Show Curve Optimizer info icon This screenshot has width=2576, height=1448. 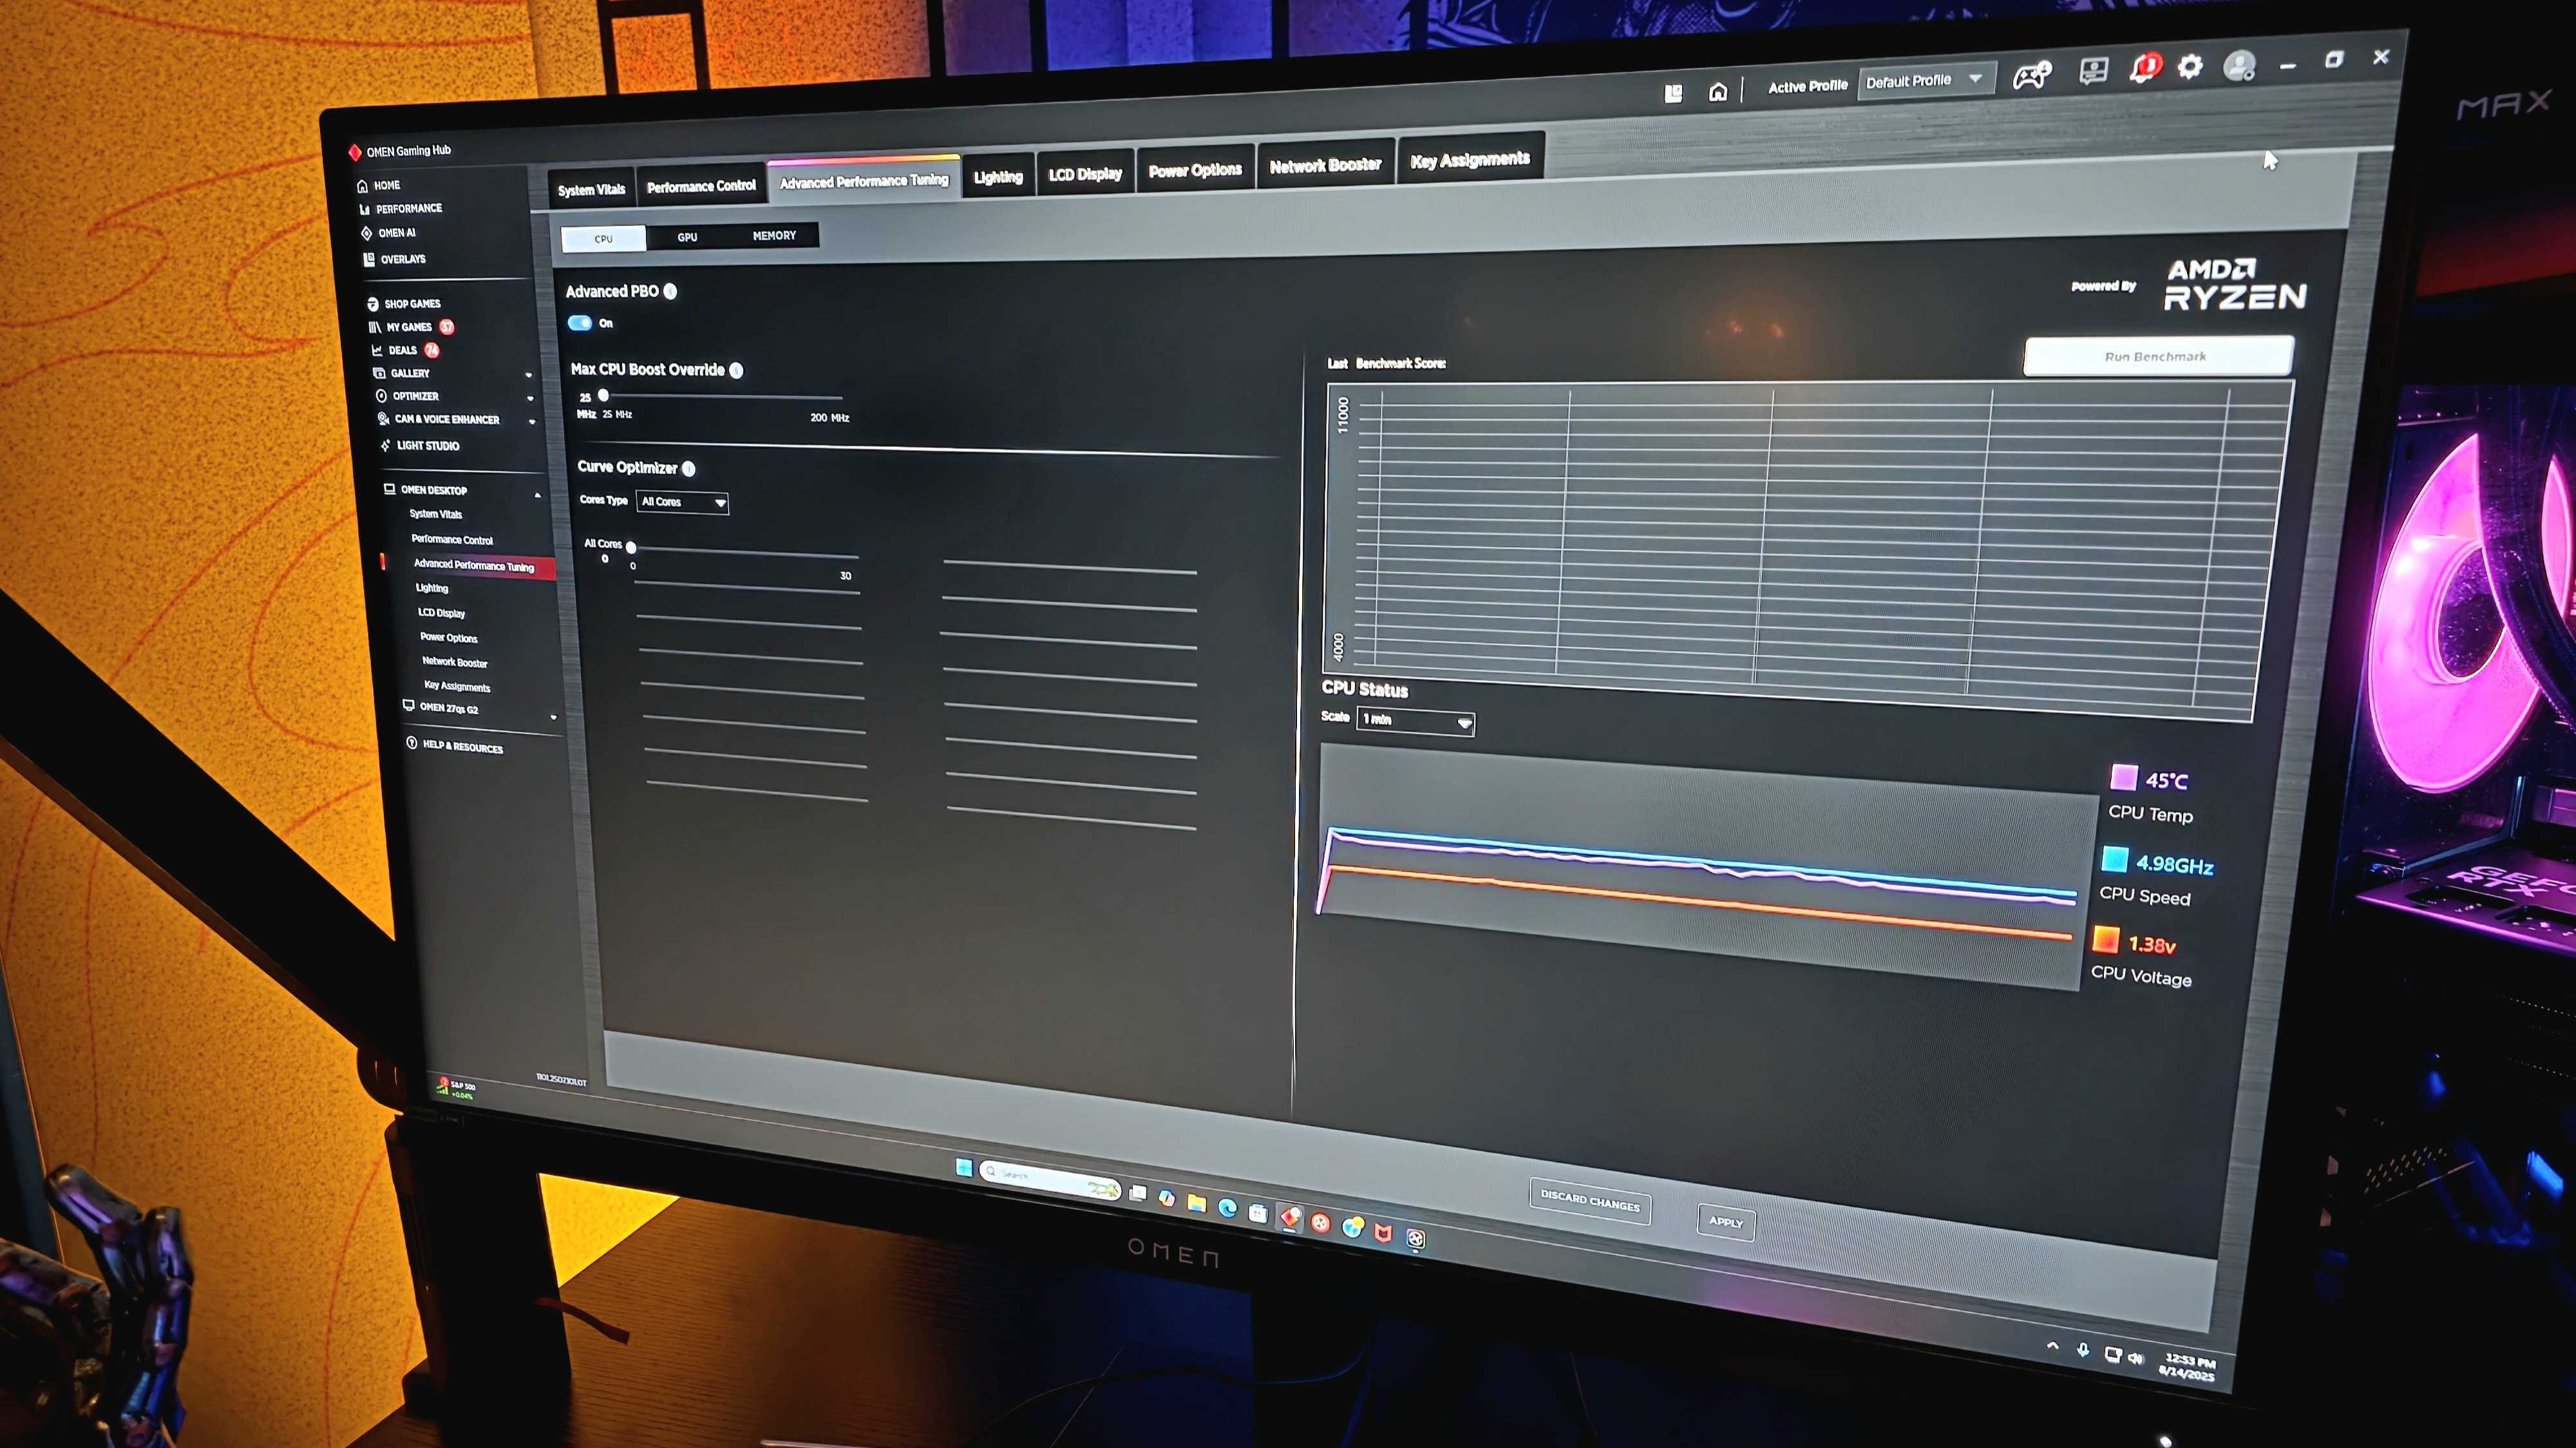[x=688, y=468]
